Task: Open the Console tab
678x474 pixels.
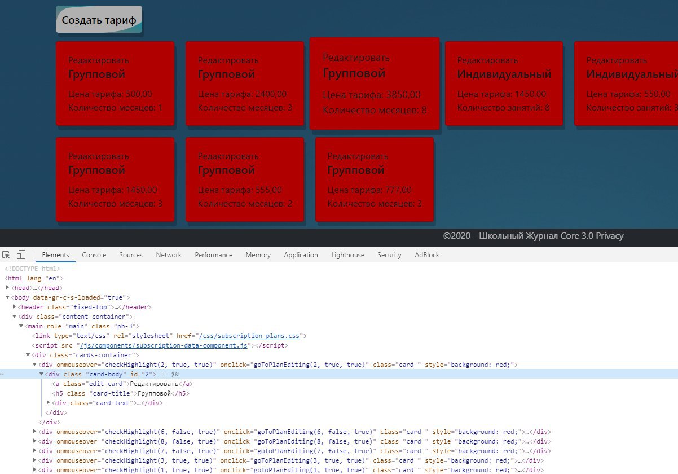Action: click(94, 255)
